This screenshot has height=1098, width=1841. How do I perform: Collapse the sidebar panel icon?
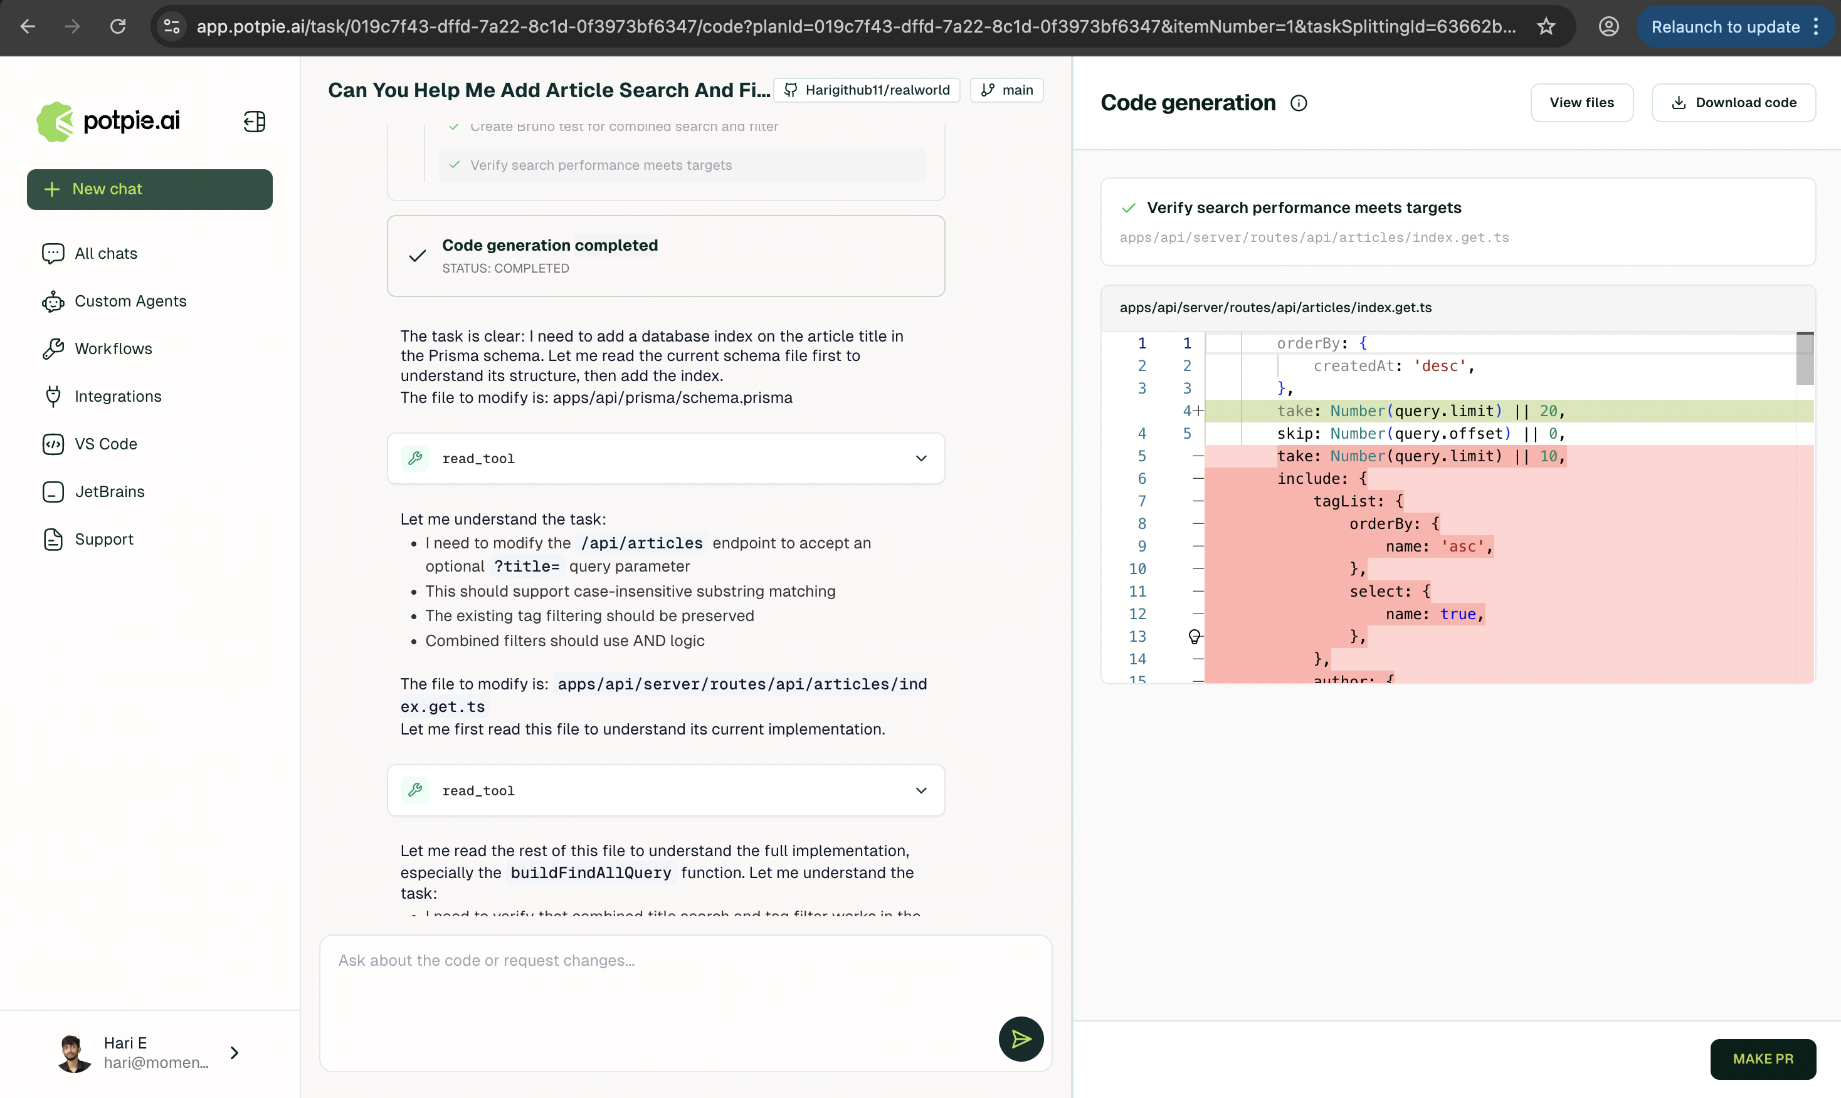coord(254,122)
